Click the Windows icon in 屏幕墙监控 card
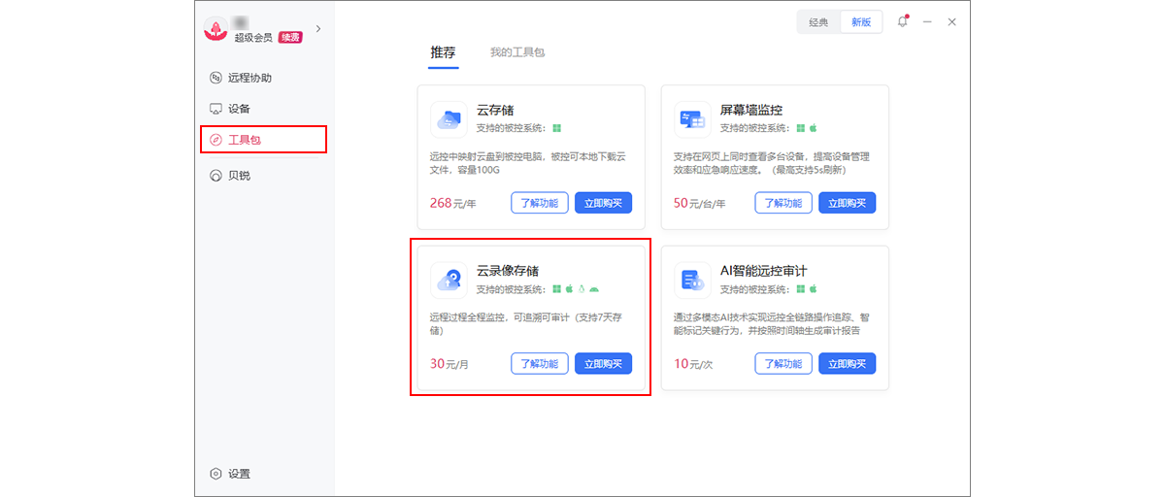1165x497 pixels. tap(801, 127)
